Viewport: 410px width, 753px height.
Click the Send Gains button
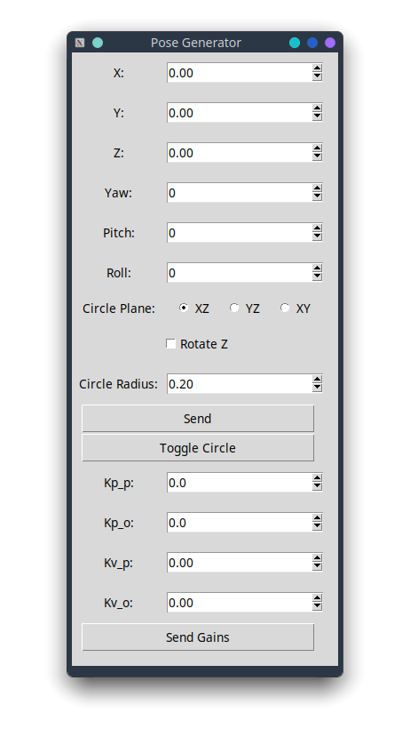pos(198,637)
